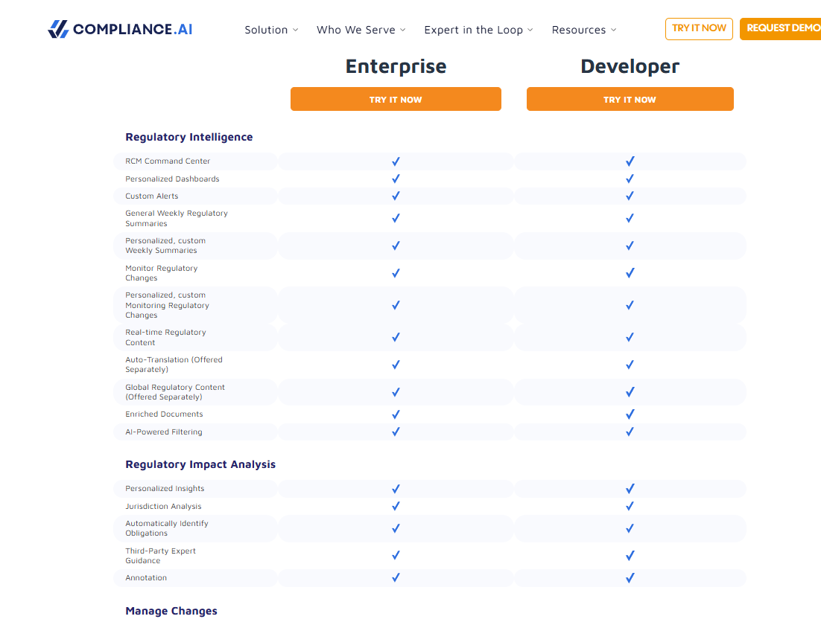This screenshot has height=622, width=821.
Task: Click the Personalized Dashboards label
Action: (x=172, y=179)
